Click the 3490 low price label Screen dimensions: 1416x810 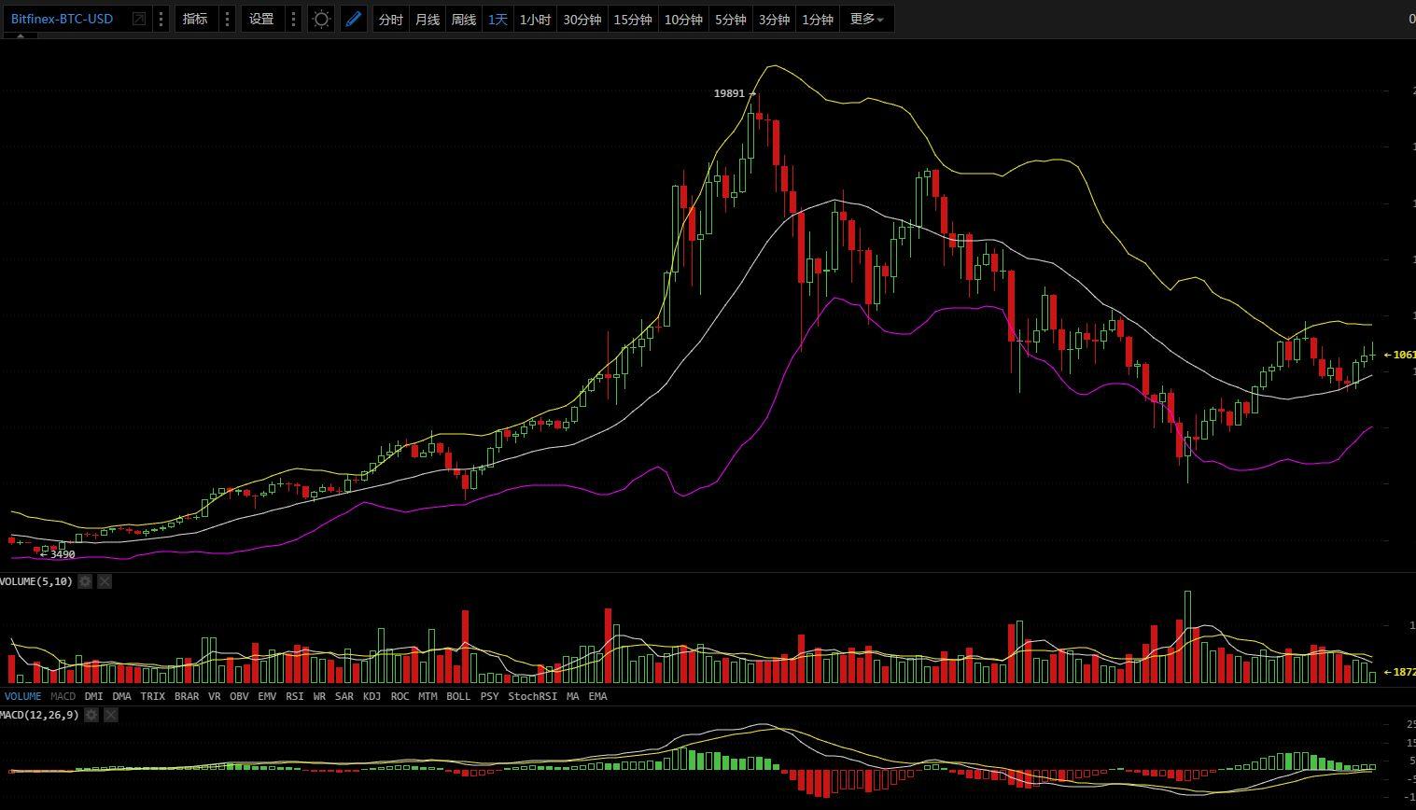pyautogui.click(x=63, y=554)
